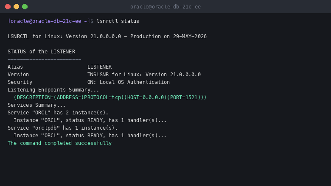Click the Alias value LISTENER
Viewport: 331px width, 186px height.
(x=99, y=67)
